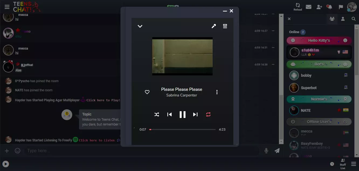Click the Click here to Play! link
359x171 pixels.
[x=103, y=100]
